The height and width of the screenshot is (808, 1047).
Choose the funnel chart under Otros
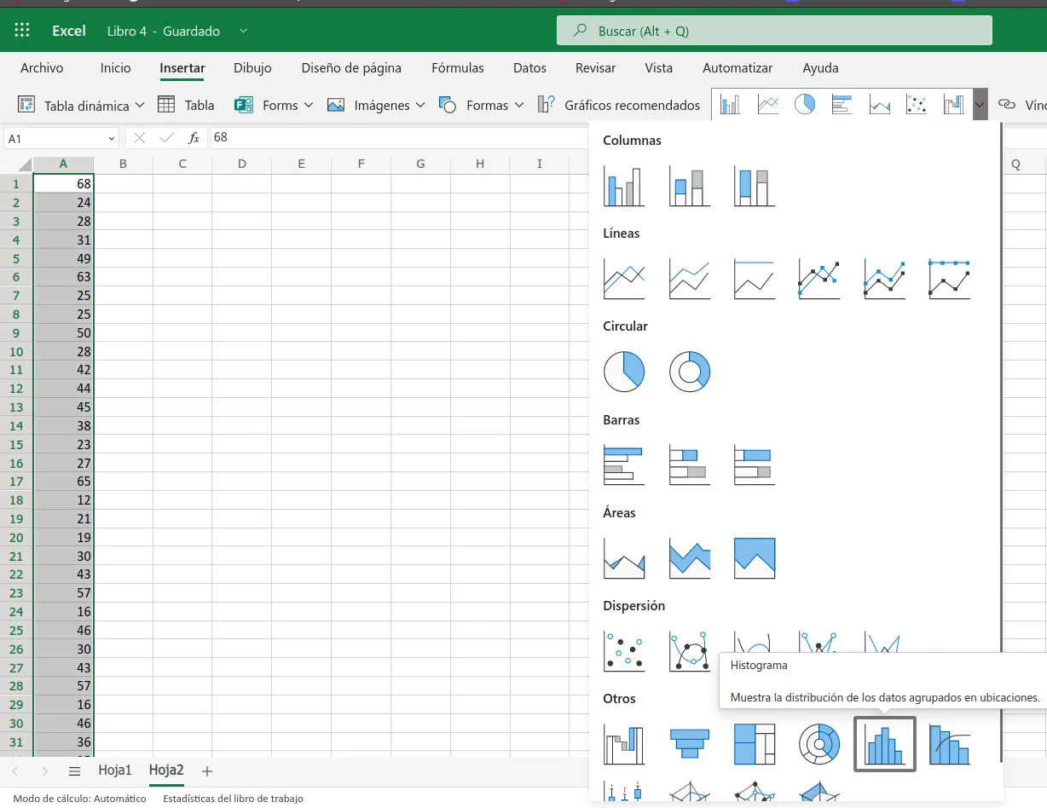tap(690, 744)
